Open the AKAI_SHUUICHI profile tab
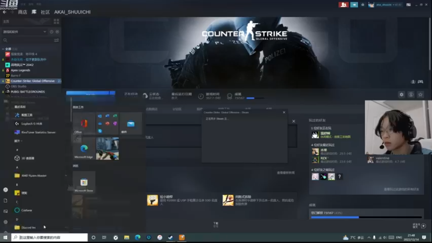 (x=72, y=12)
